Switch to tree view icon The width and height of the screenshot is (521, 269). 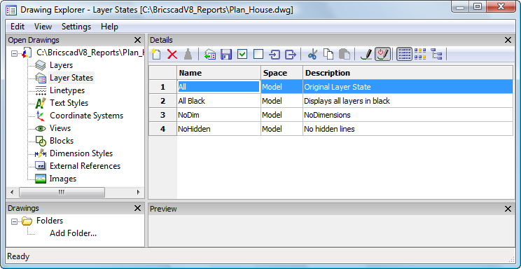point(436,54)
